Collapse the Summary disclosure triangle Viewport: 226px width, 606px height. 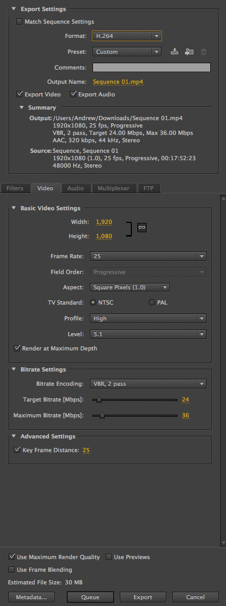(x=21, y=107)
